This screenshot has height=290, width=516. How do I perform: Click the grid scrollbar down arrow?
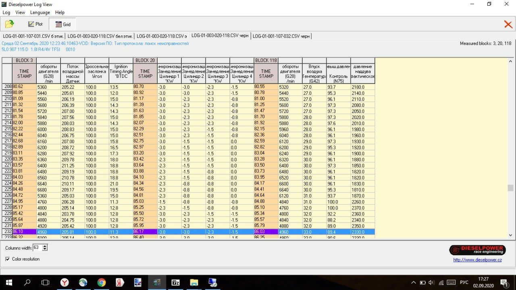pyautogui.click(x=510, y=235)
